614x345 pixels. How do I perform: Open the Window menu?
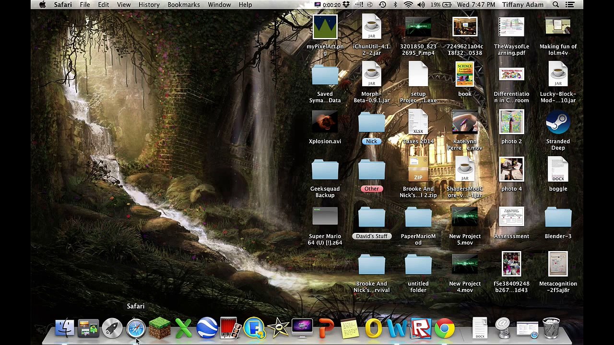pyautogui.click(x=219, y=5)
